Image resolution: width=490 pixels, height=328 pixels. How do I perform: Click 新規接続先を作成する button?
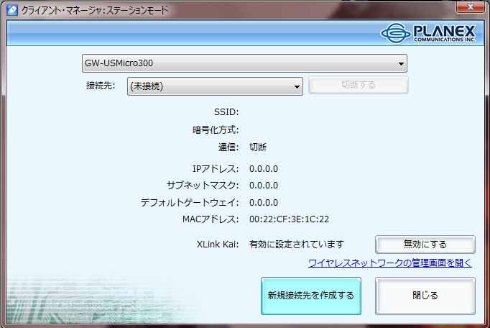[311, 296]
